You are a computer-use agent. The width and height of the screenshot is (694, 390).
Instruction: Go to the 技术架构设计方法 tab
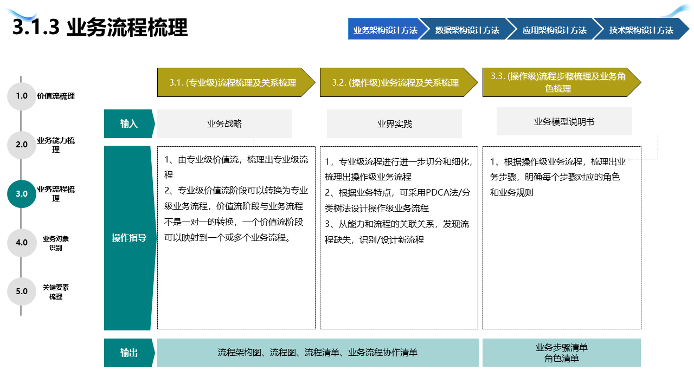tap(641, 30)
